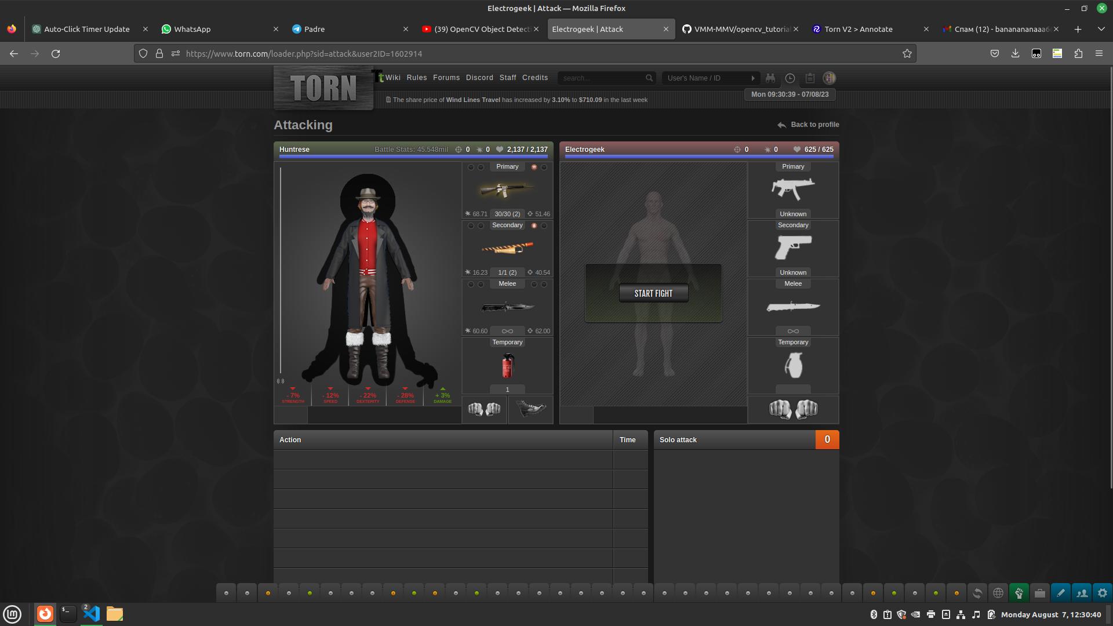This screenshot has height=626, width=1113.
Task: Select Huntrese's red Temporary canister item
Action: [507, 365]
